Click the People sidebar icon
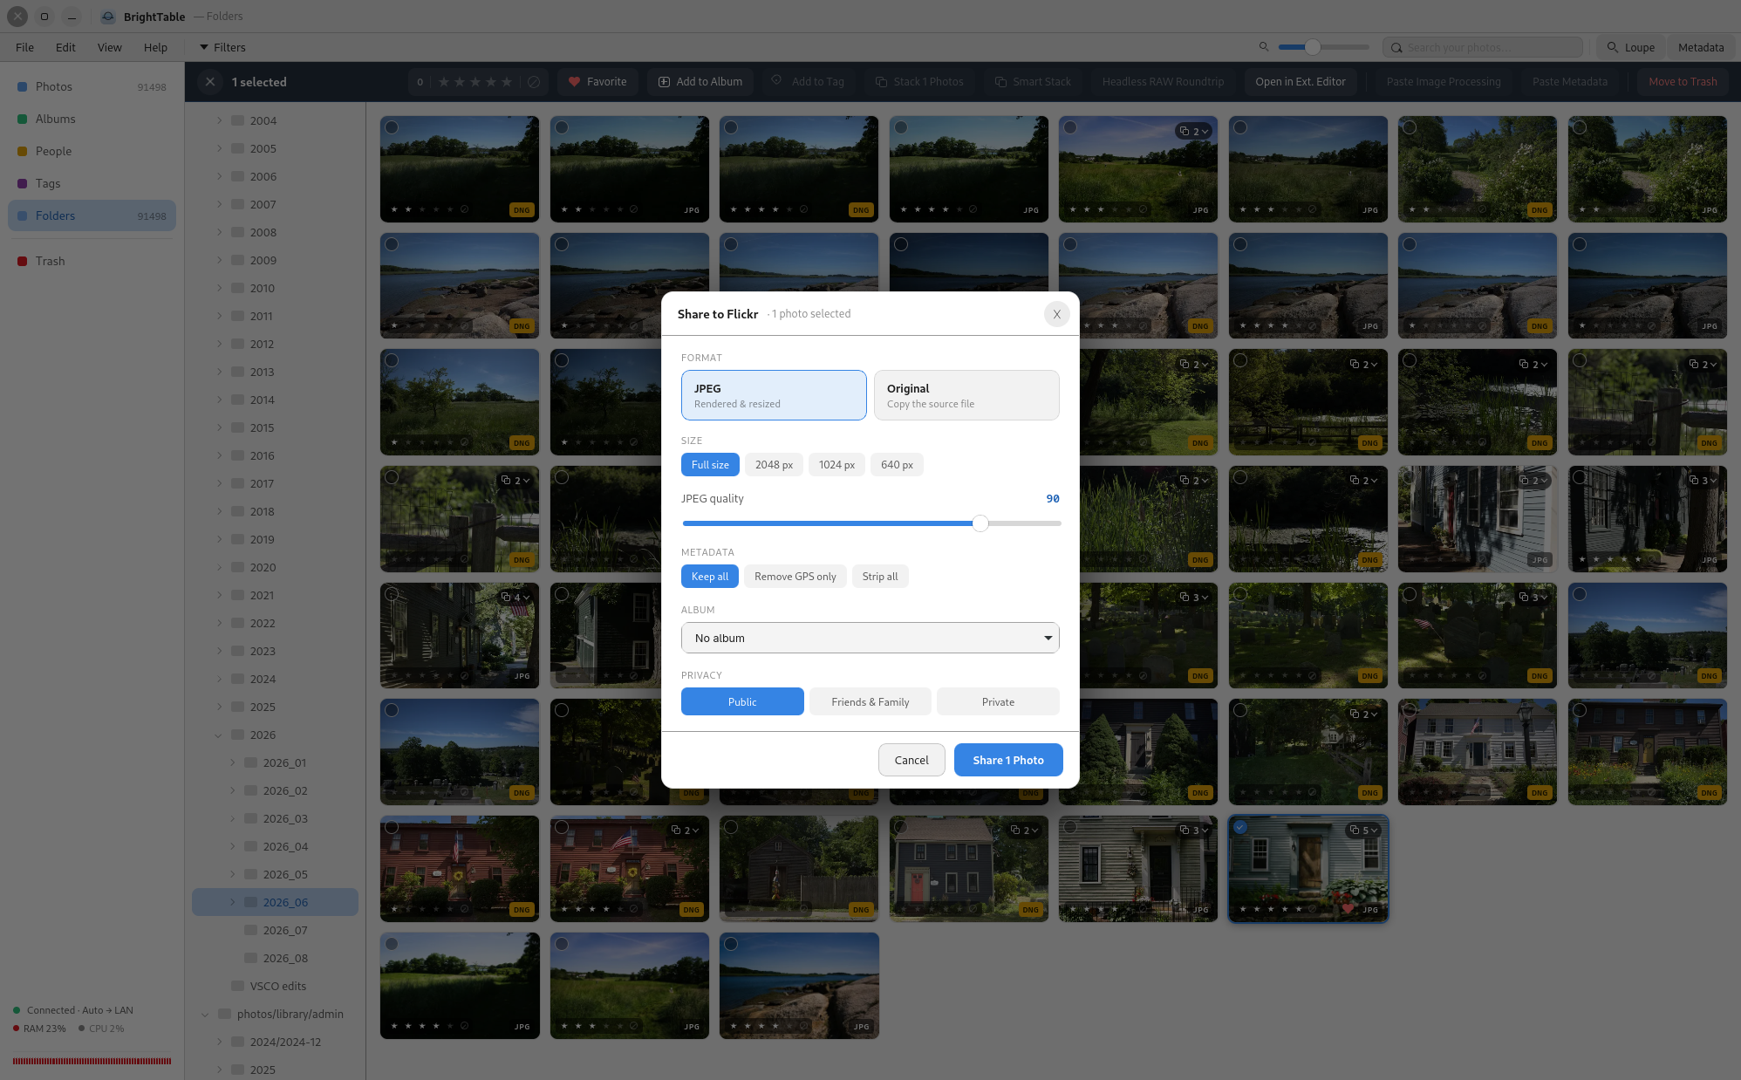Screen dimensions: 1741x1080 click(23, 151)
